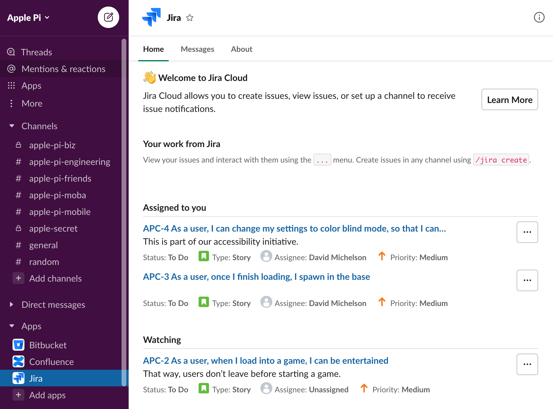The height and width of the screenshot is (409, 553).
Task: Click the waving hand emoji
Action: 150,77
